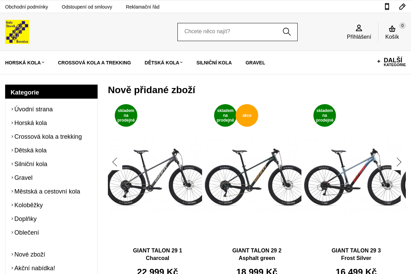Open Giant Talon 29 1 Charcoal bike image
The width and height of the screenshot is (411, 274).
pos(155,176)
